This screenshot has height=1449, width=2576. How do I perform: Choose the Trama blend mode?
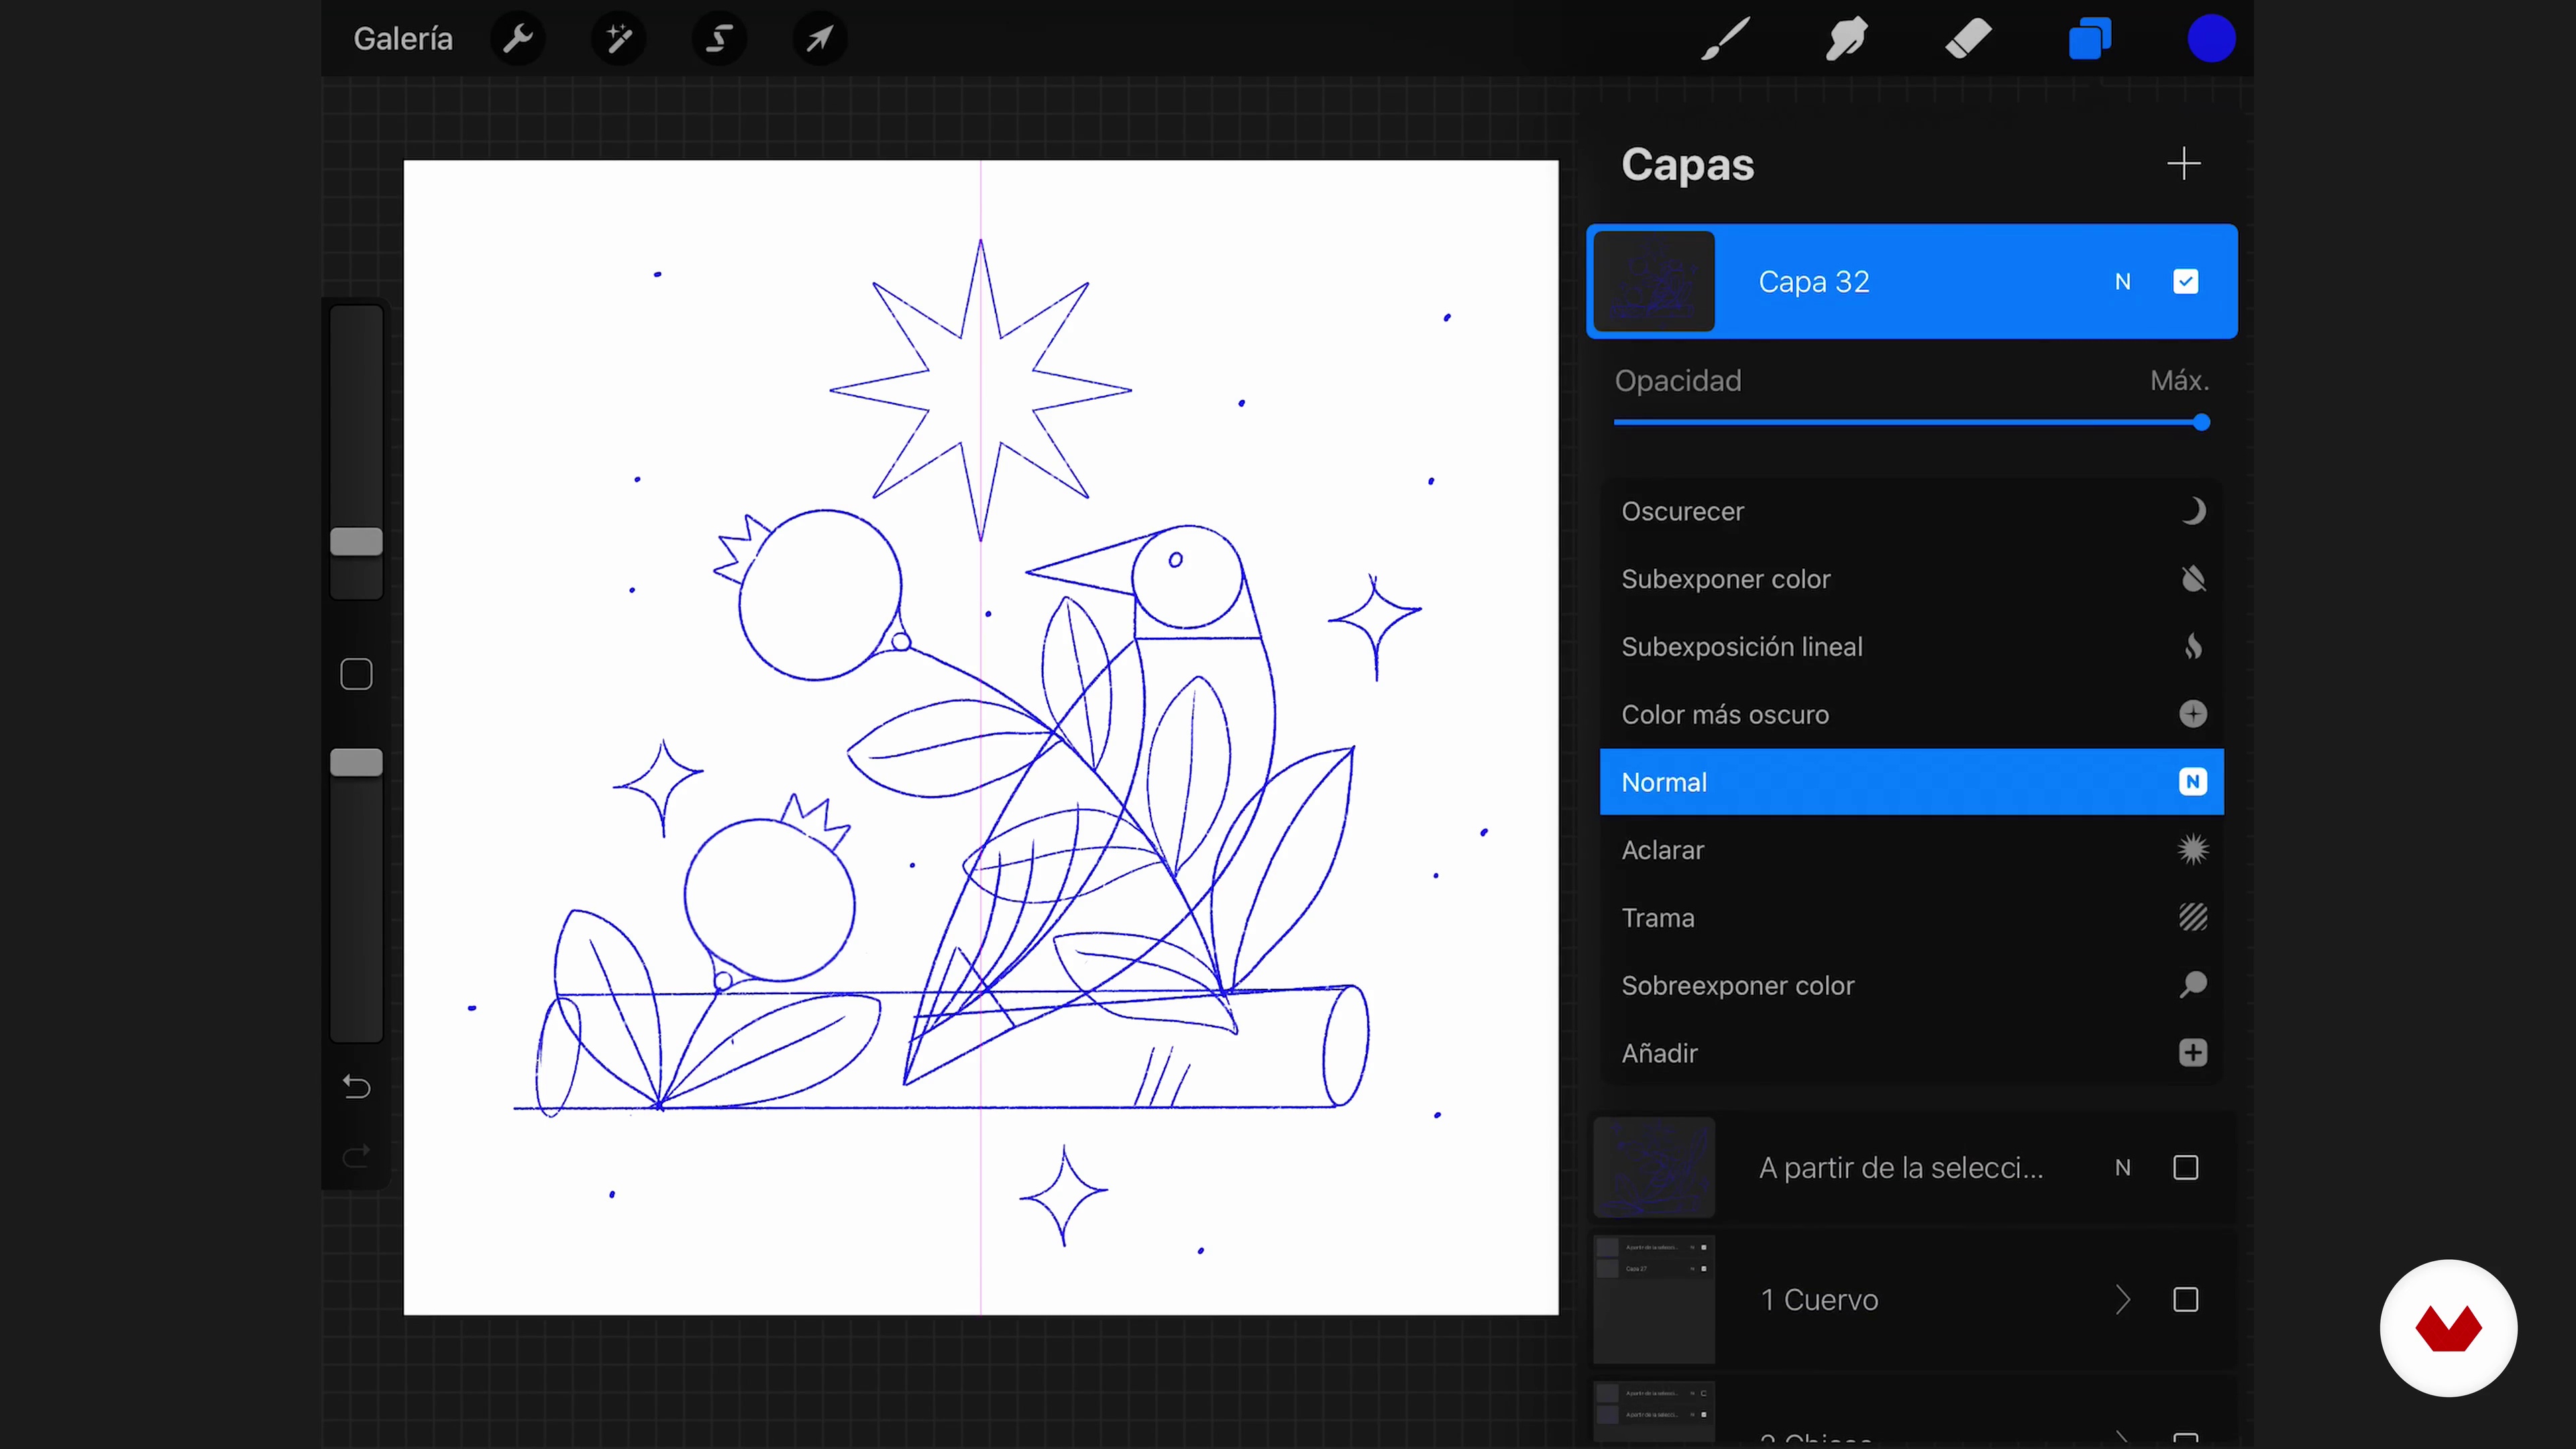[1911, 918]
